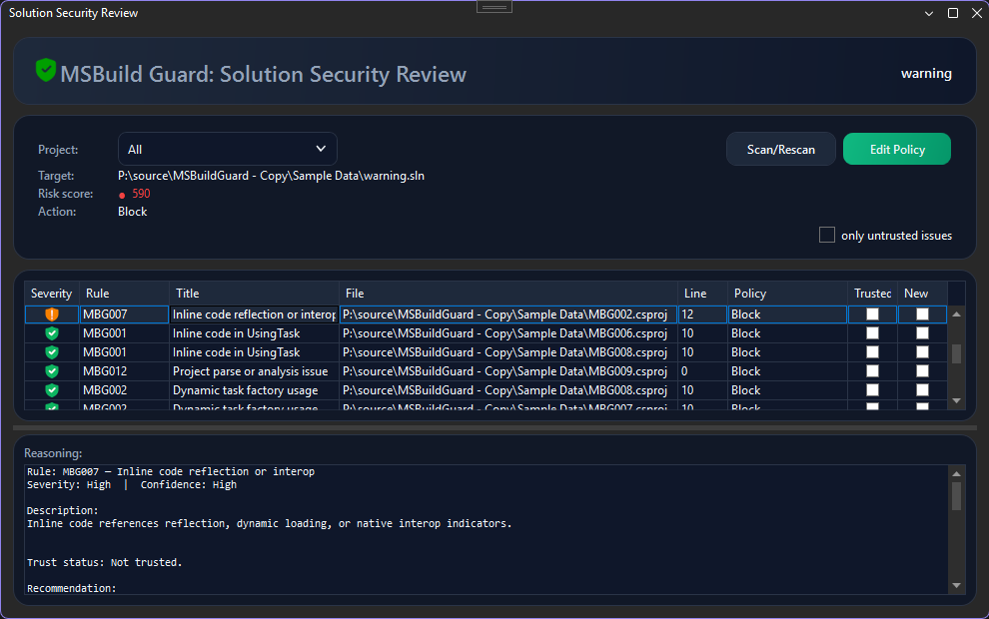
Task: Sort by File column header
Action: click(x=508, y=294)
